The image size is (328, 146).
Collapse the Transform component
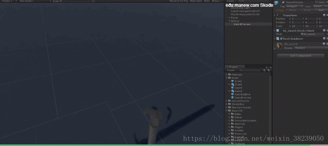click(275, 15)
